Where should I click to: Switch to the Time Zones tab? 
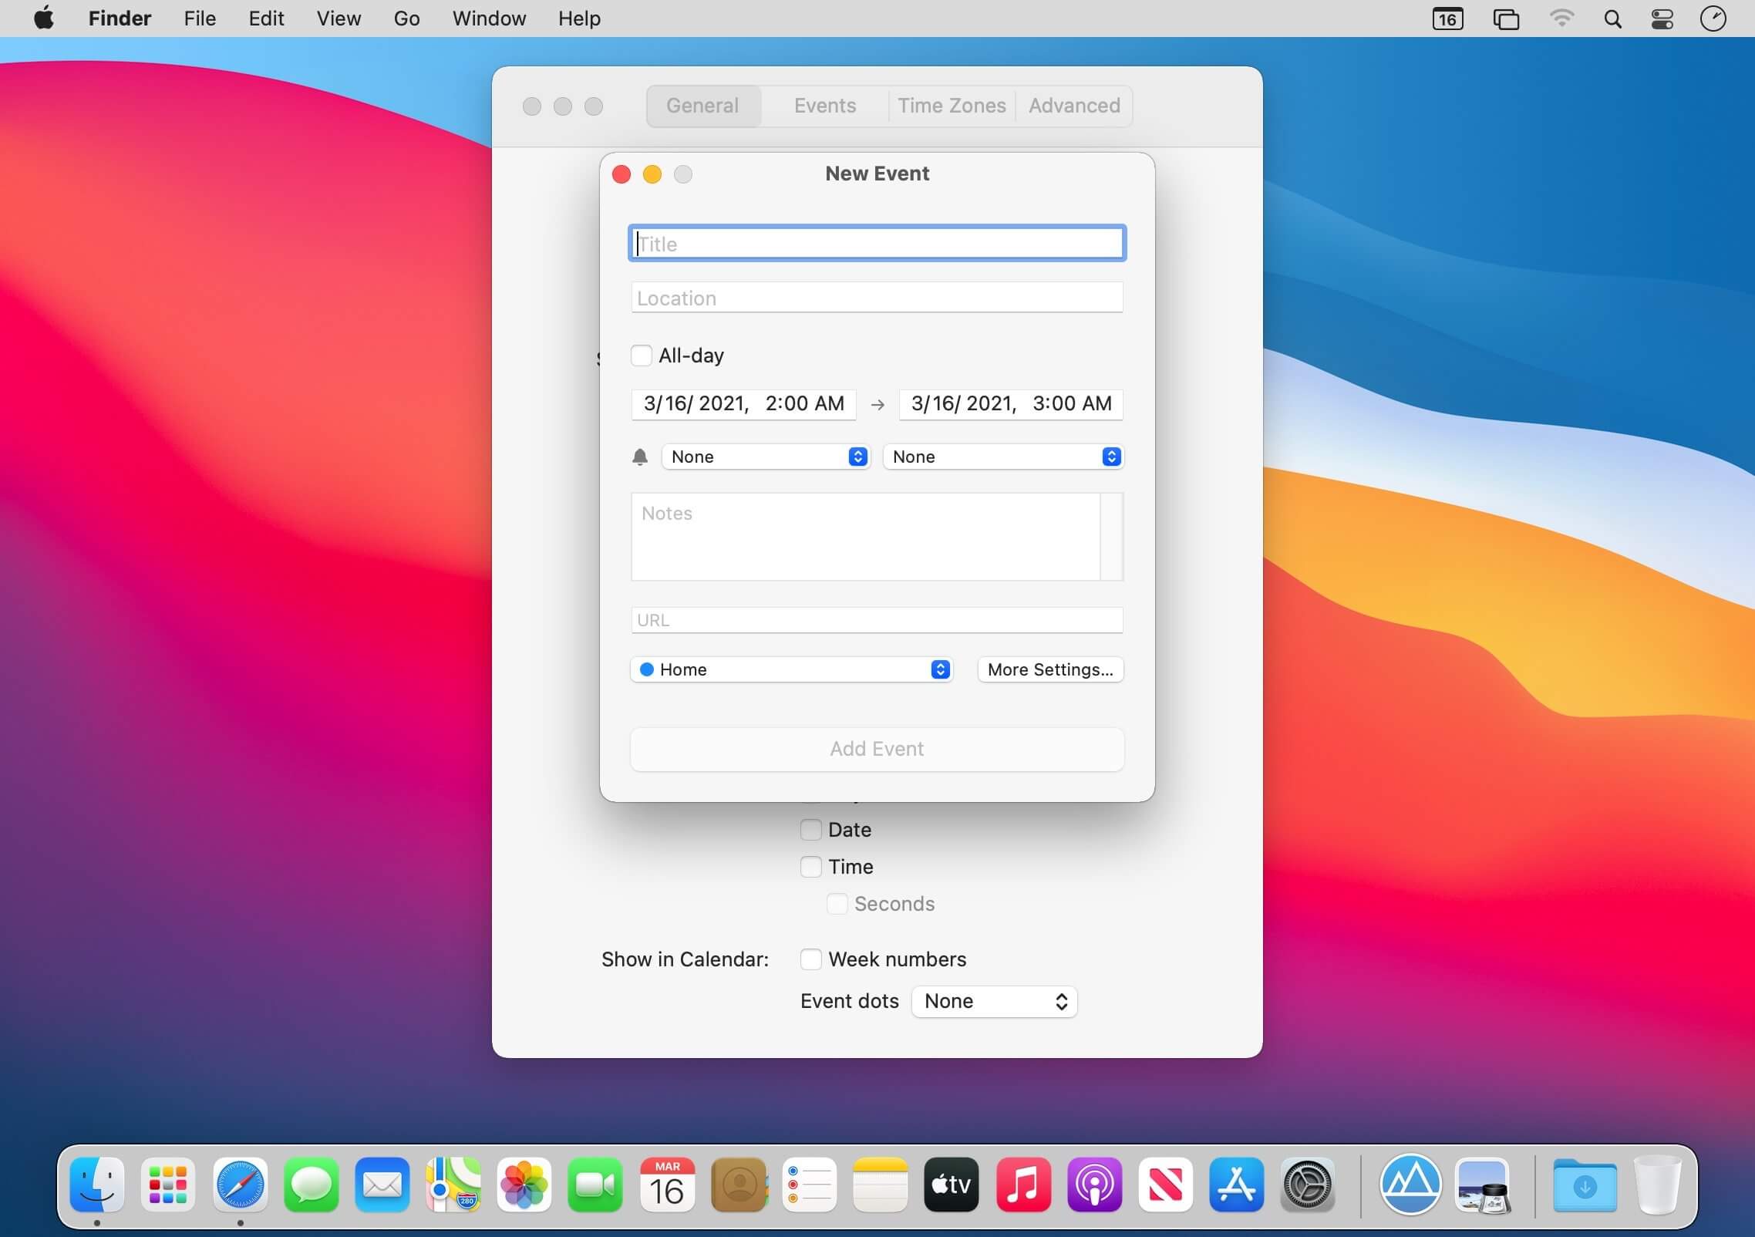(x=951, y=106)
